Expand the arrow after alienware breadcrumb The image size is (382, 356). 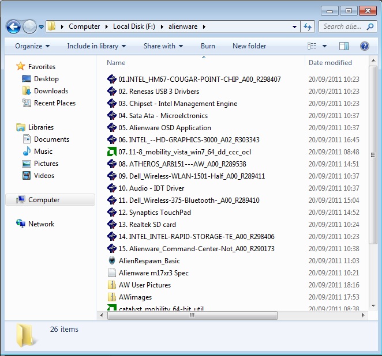pyautogui.click(x=204, y=26)
